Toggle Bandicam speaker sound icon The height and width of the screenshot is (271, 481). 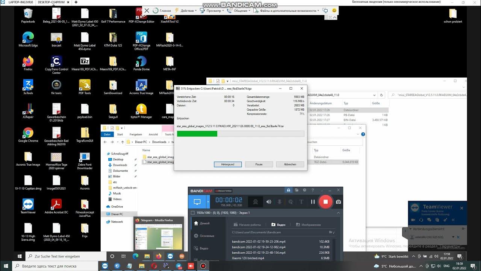coord(269,202)
